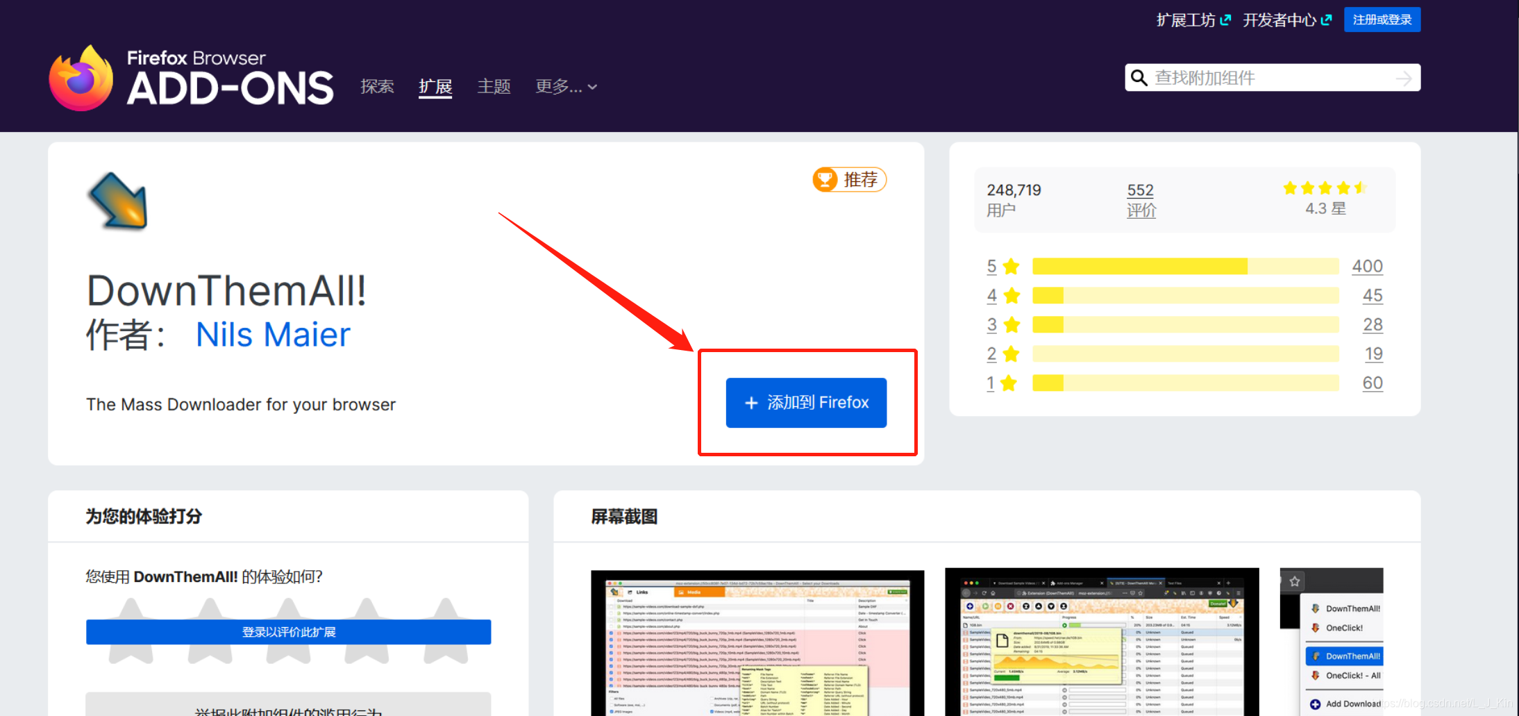1519x716 pixels.
Task: Click the star icon in 2-star row
Action: (x=1012, y=353)
